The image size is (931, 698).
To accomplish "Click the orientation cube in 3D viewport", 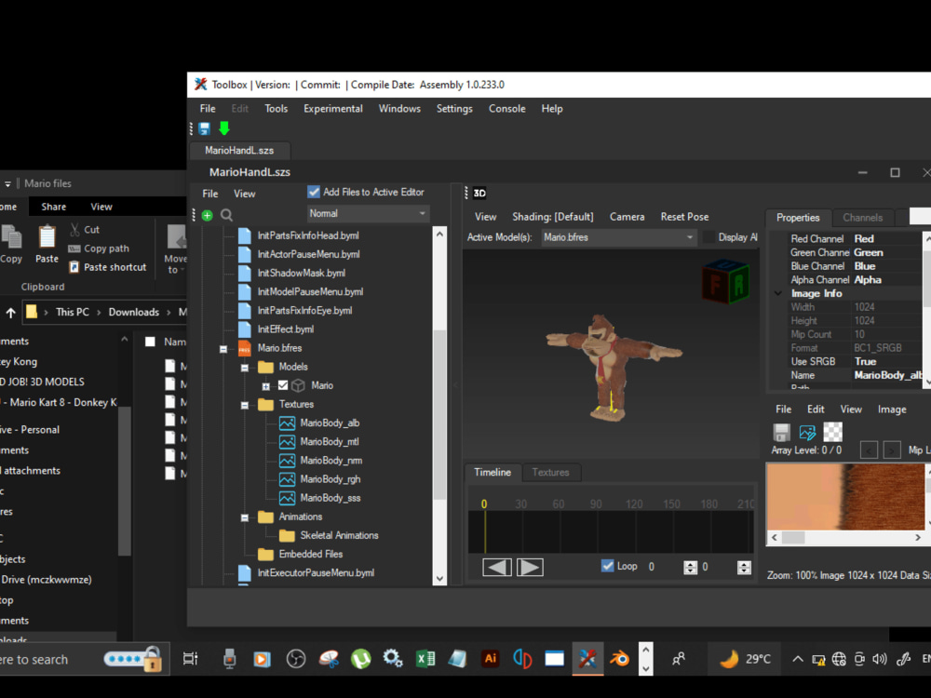I will [726, 282].
